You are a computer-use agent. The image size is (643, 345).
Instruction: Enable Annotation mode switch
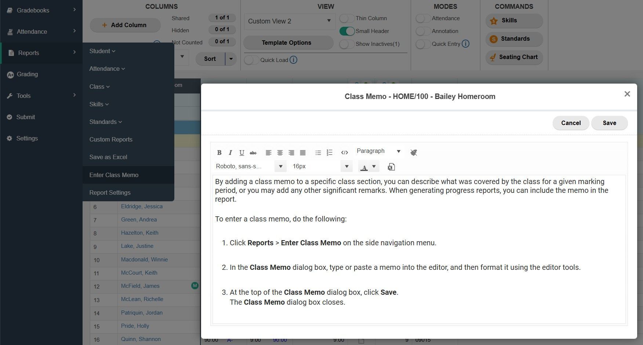coord(423,31)
